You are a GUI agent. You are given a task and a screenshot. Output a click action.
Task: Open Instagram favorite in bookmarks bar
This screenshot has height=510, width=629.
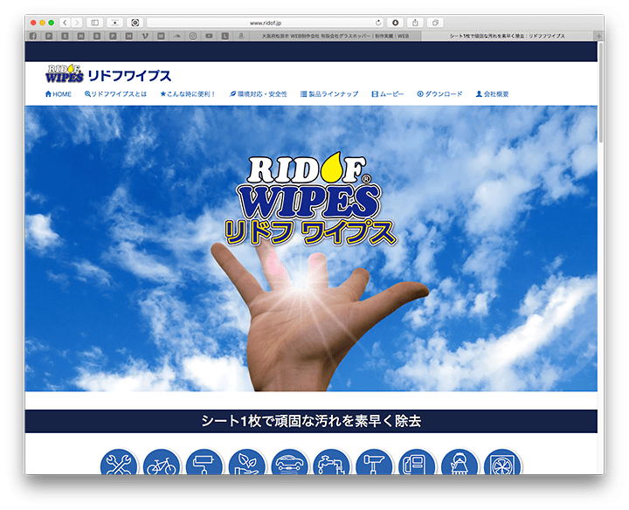point(193,36)
